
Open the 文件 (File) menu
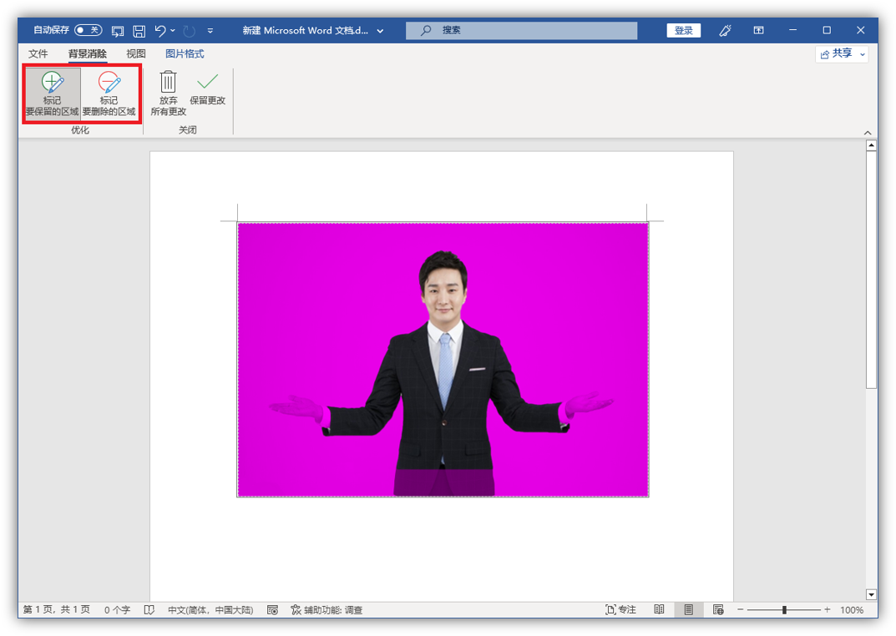click(x=38, y=54)
